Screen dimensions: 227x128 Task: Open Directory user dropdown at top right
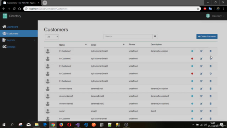(x=218, y=16)
